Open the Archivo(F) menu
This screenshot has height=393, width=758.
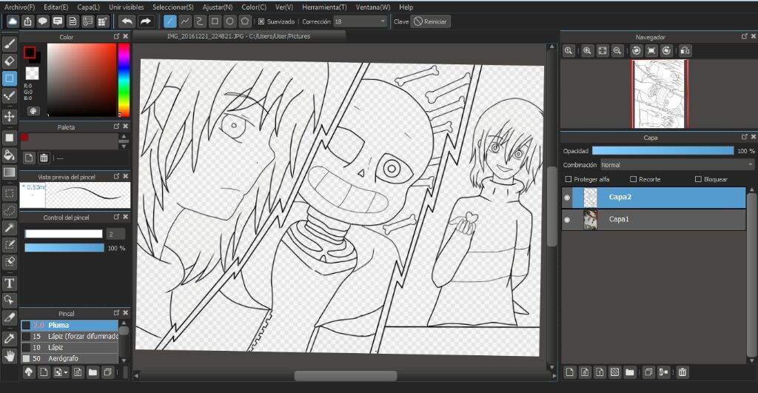pos(20,7)
